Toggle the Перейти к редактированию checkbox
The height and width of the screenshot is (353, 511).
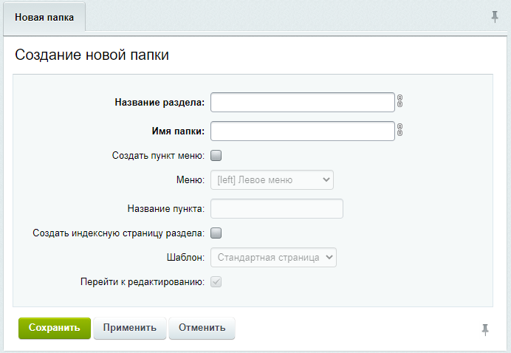point(216,282)
